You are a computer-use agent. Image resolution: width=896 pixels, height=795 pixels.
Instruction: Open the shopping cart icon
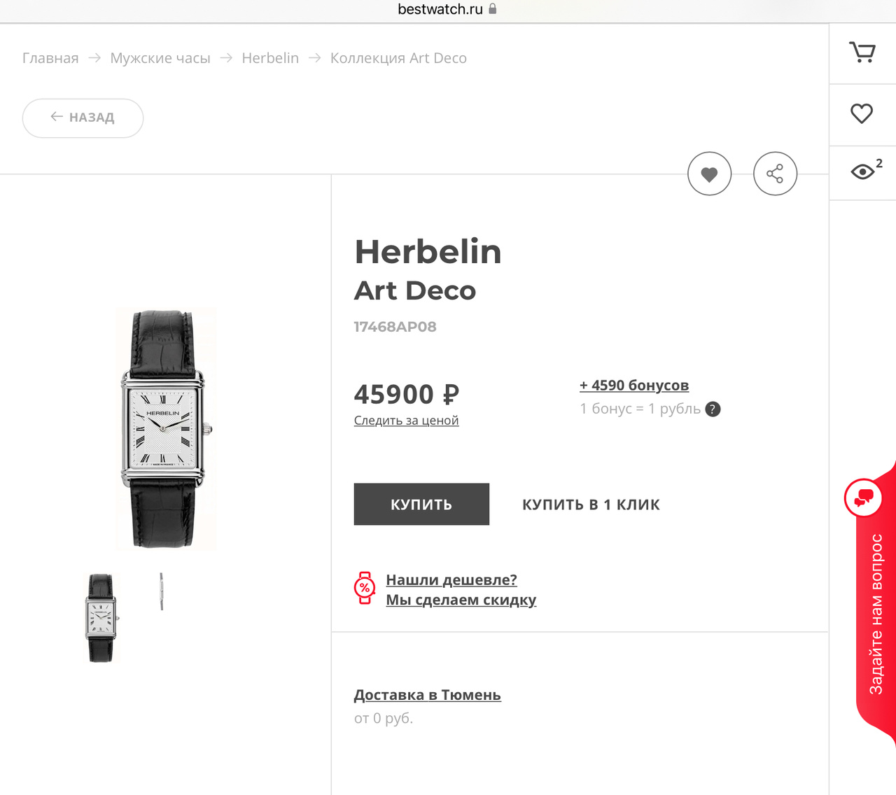tap(862, 53)
